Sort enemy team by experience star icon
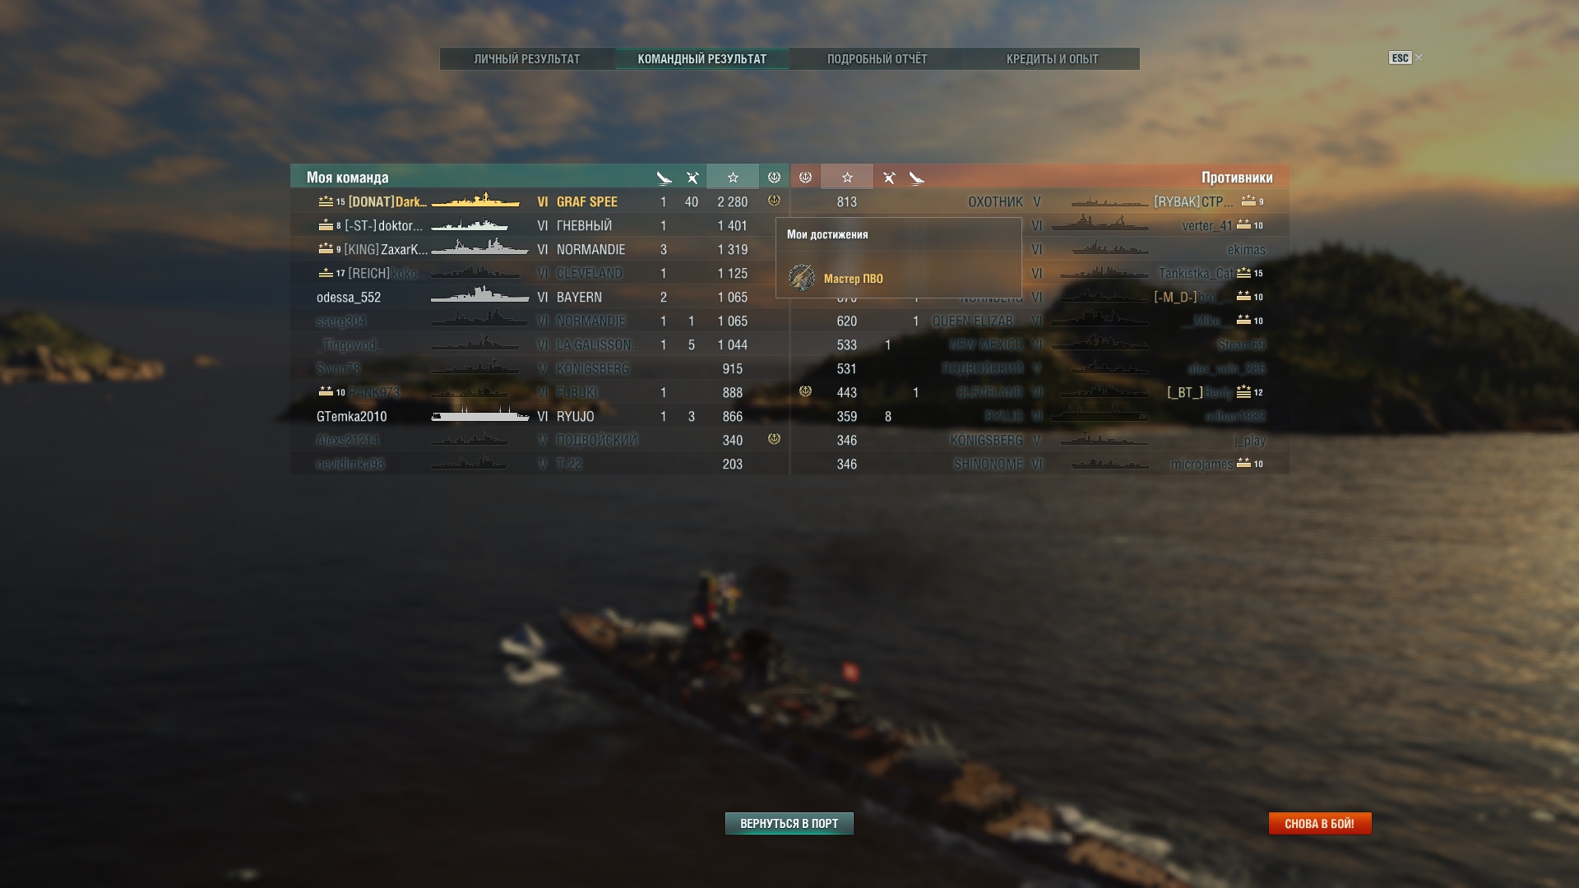Image resolution: width=1579 pixels, height=888 pixels. tap(847, 177)
